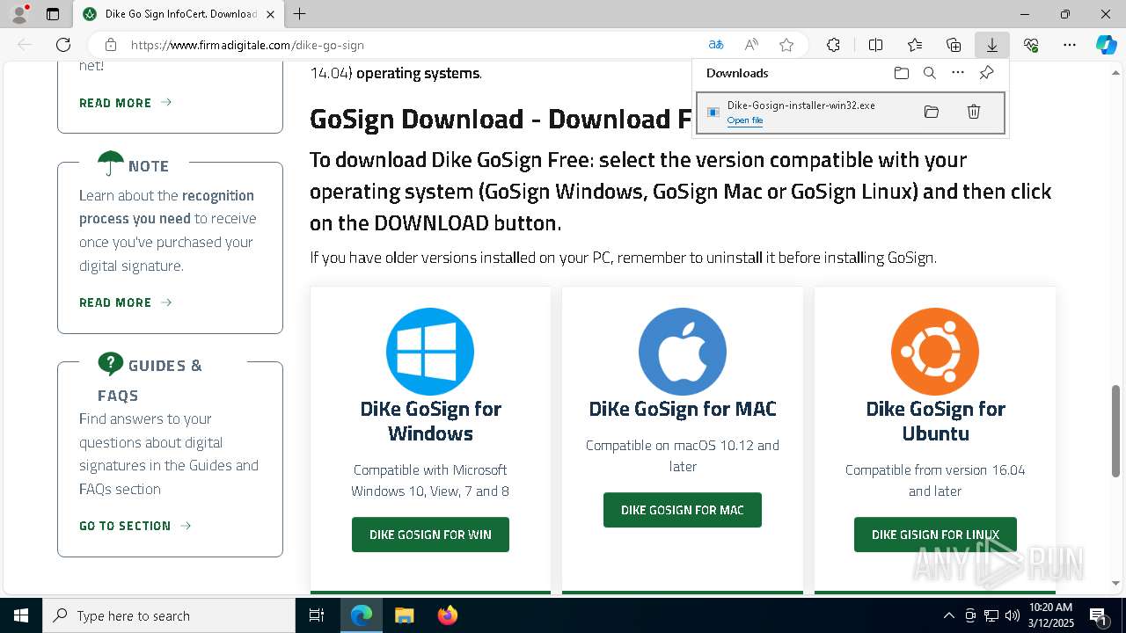Toggle split screen icon
The image size is (1126, 633).
click(875, 45)
